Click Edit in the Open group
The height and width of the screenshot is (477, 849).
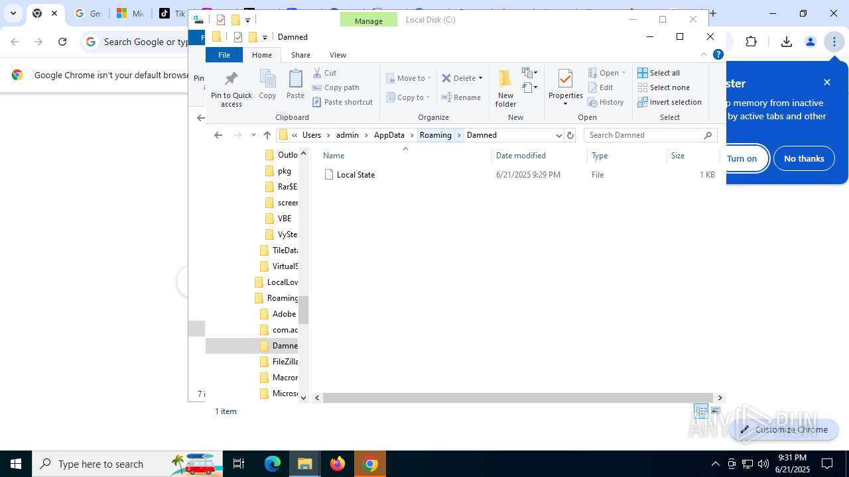coord(600,87)
